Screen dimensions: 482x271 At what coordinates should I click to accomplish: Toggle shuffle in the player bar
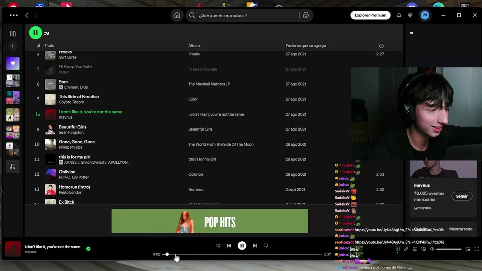[x=218, y=245]
